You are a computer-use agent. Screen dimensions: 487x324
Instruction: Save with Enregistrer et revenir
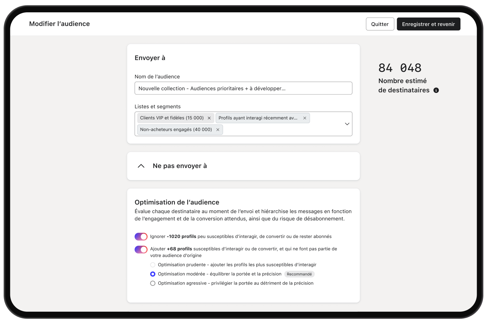[x=428, y=24]
